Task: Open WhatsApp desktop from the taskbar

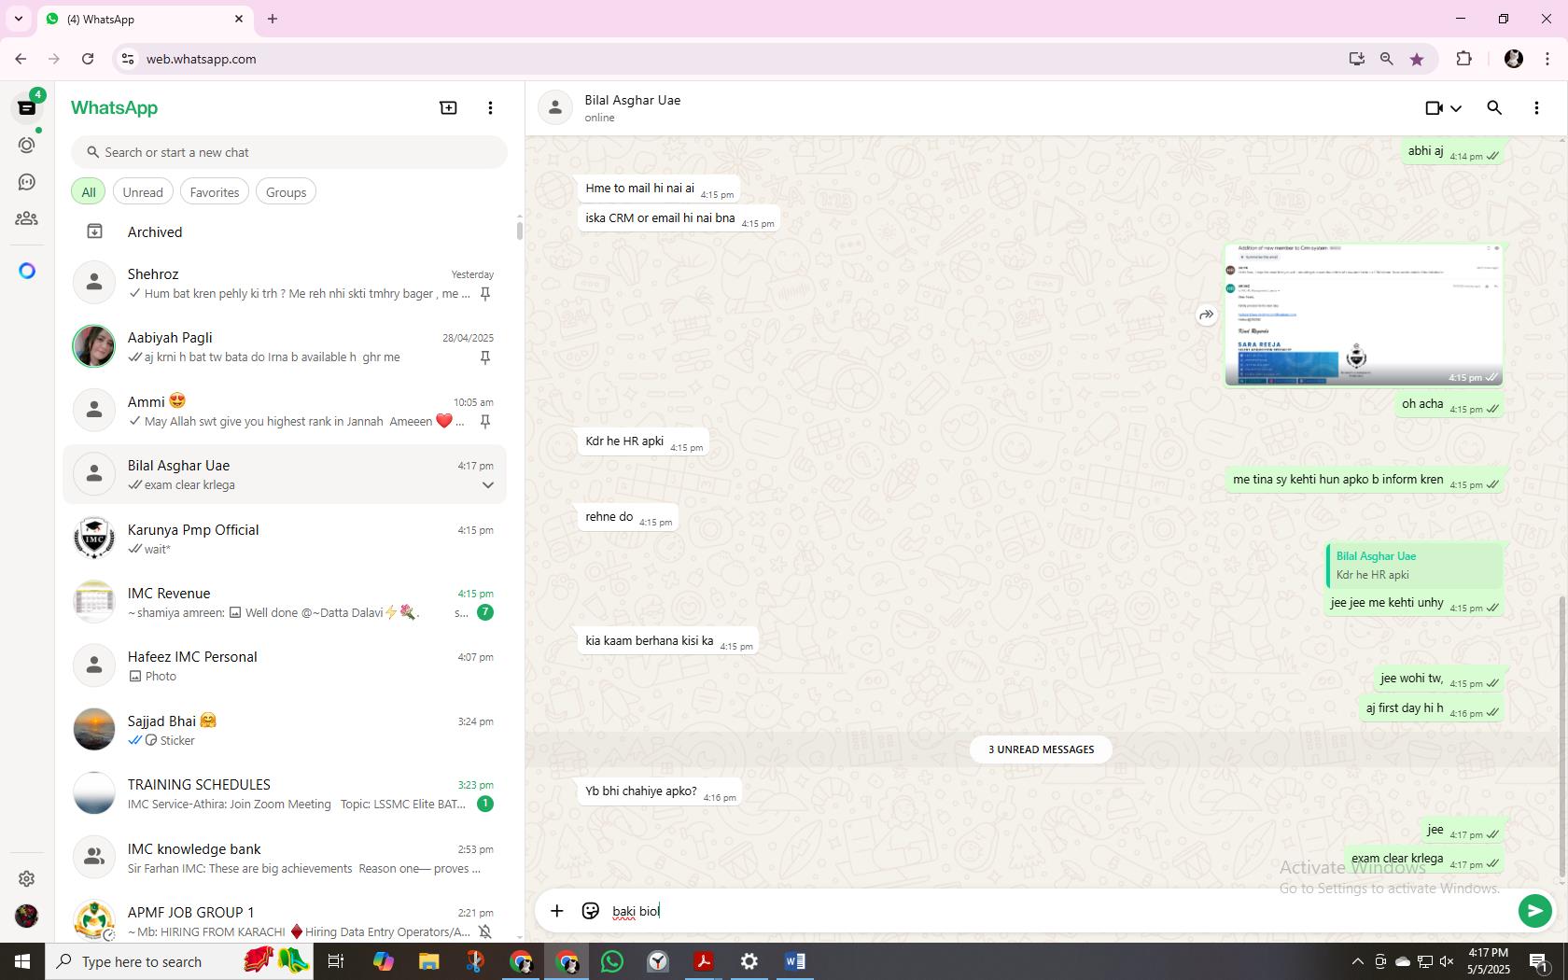Action: pyautogui.click(x=612, y=961)
